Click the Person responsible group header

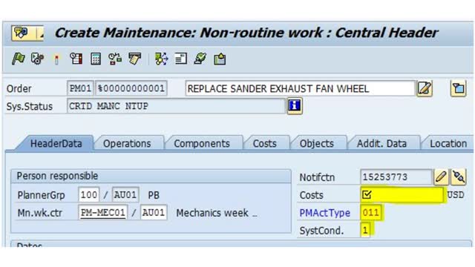point(151,177)
